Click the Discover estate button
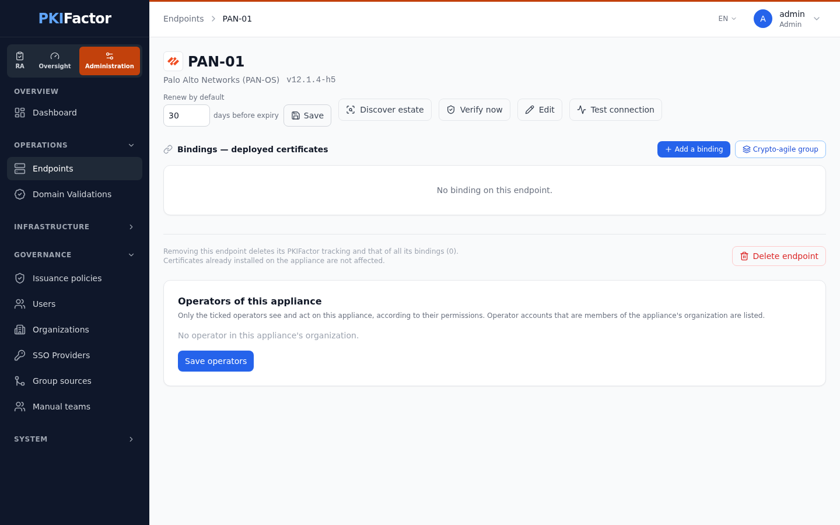 tap(385, 110)
